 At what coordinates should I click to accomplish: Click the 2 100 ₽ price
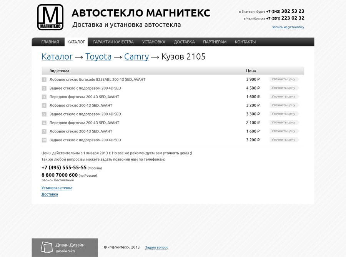253,123
